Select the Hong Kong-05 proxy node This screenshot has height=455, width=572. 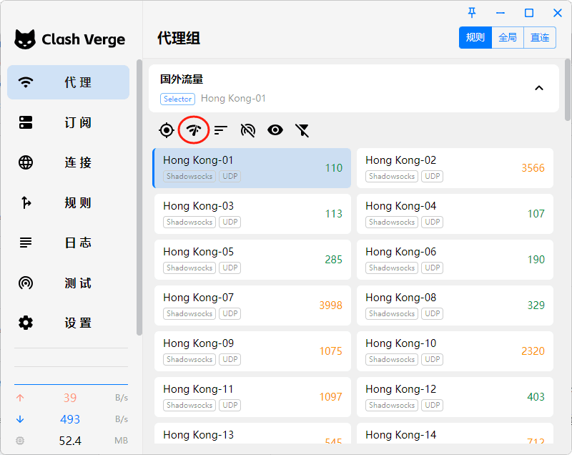(x=252, y=259)
